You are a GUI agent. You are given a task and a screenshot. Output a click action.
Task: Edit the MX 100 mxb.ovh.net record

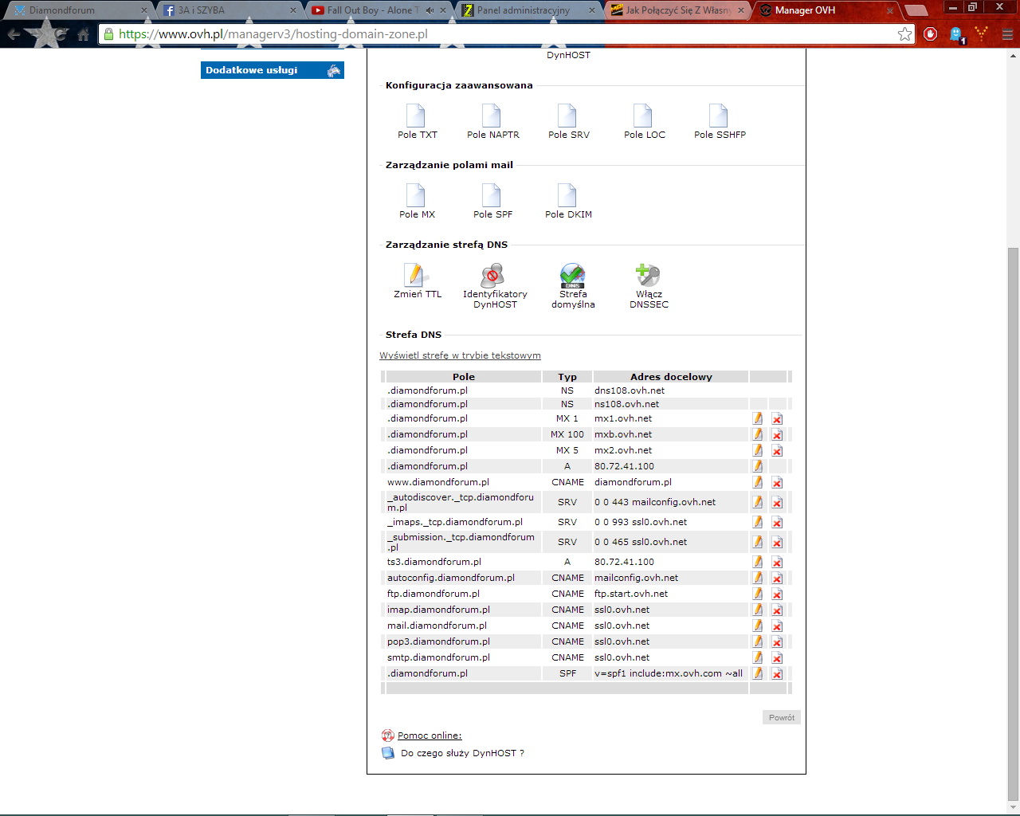[758, 434]
